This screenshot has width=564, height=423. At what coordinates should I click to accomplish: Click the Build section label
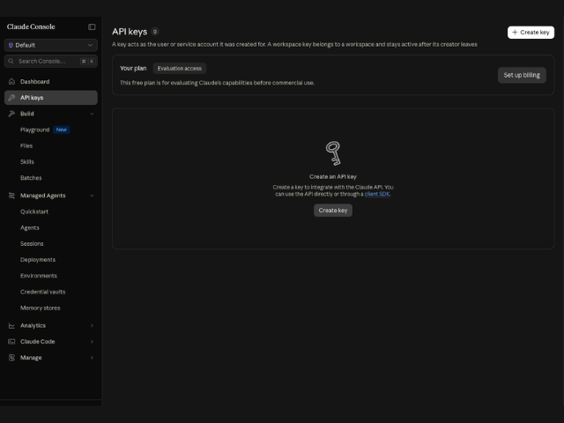click(x=27, y=114)
